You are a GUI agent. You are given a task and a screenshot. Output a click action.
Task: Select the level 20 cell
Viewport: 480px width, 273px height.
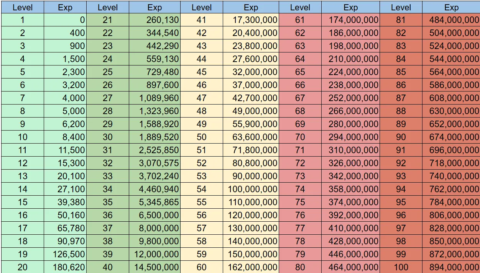click(23, 267)
